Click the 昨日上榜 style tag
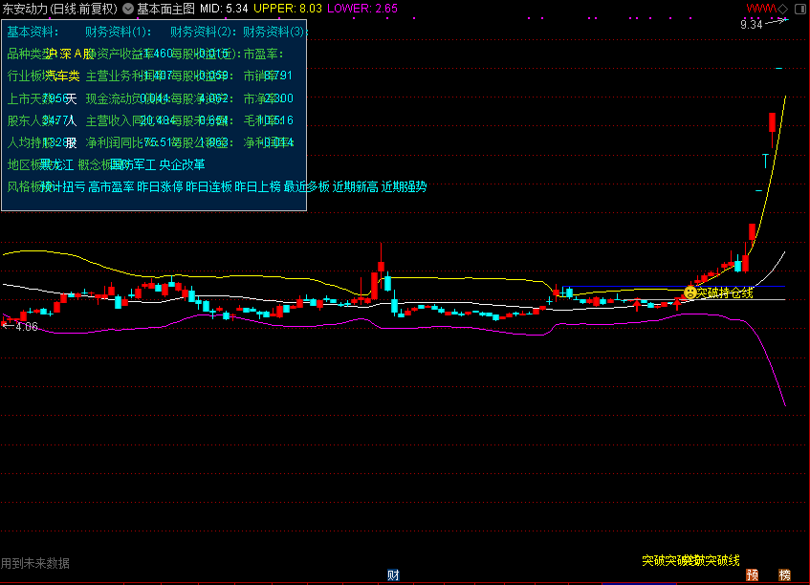 coord(258,187)
